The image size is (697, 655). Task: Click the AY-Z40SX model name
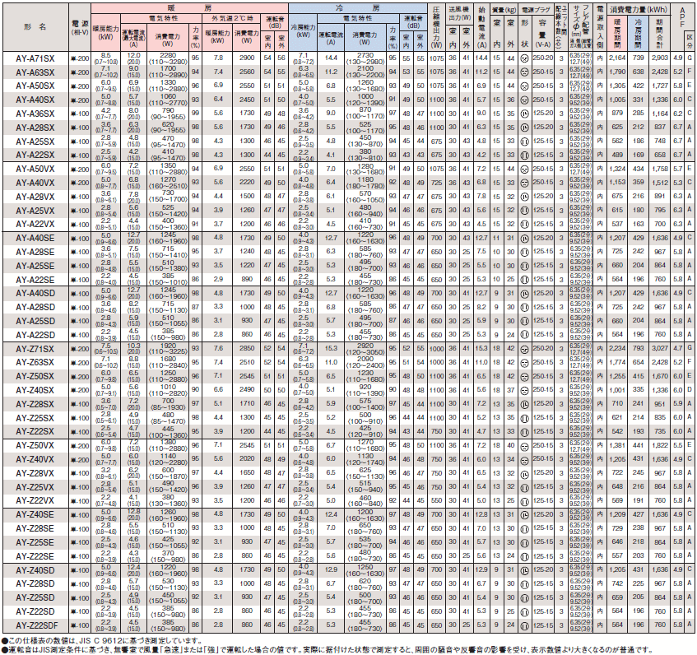pyautogui.click(x=35, y=391)
